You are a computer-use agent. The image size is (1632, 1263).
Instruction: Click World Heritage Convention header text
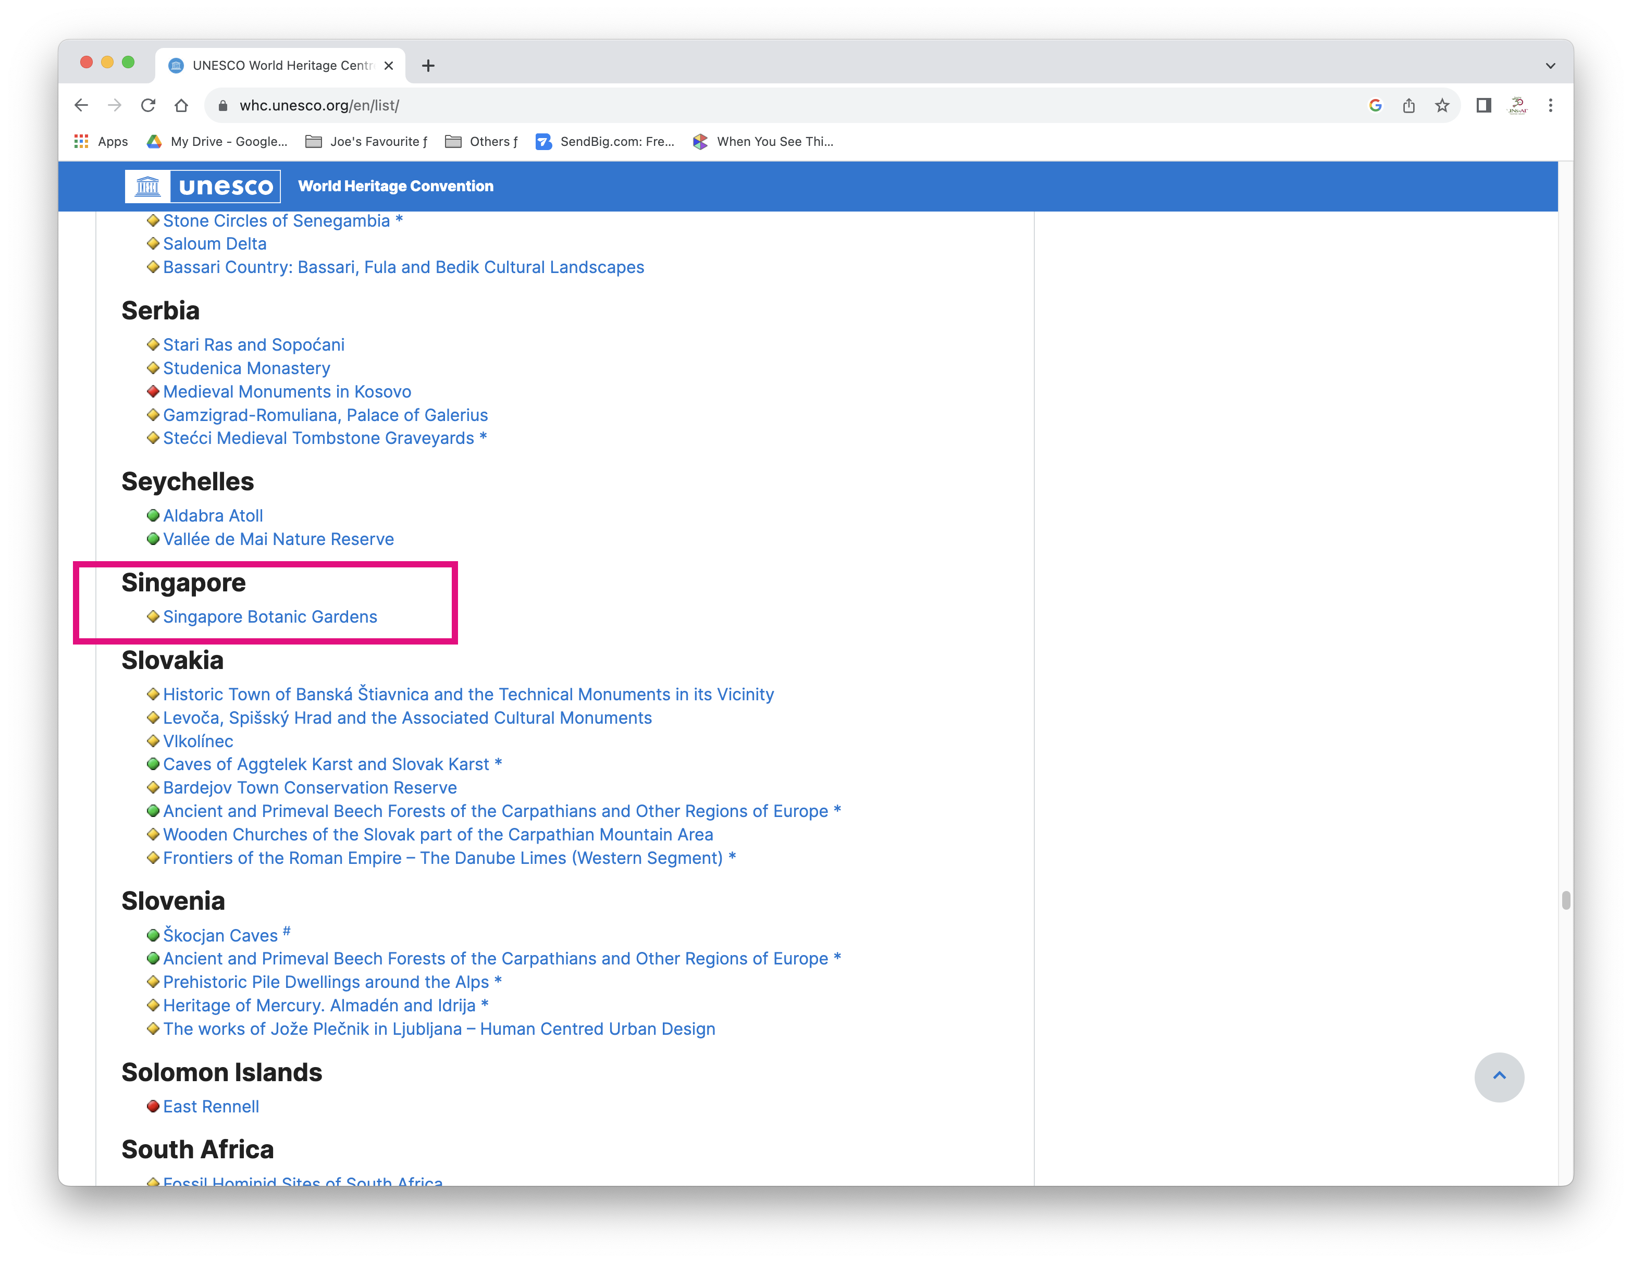395,186
